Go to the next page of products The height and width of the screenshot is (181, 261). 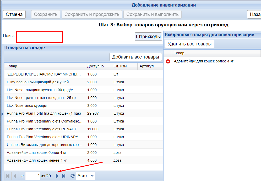pyautogui.click(x=57, y=176)
